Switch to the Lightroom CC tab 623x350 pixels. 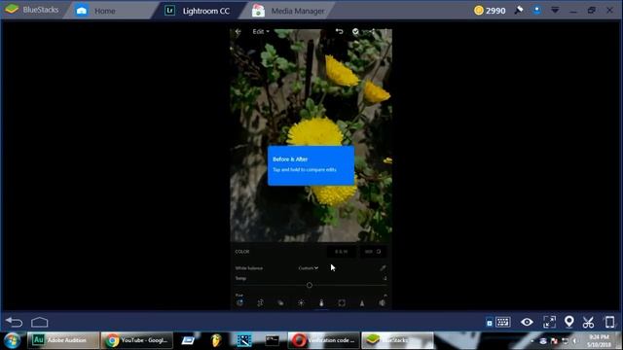point(198,11)
